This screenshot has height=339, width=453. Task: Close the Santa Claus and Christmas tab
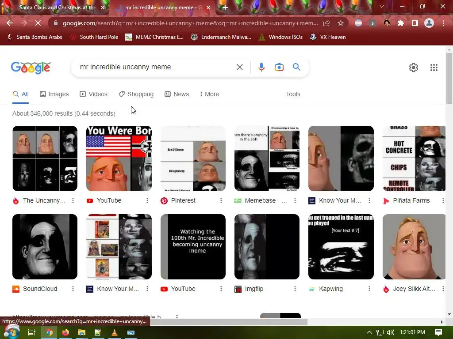pyautogui.click(x=103, y=8)
